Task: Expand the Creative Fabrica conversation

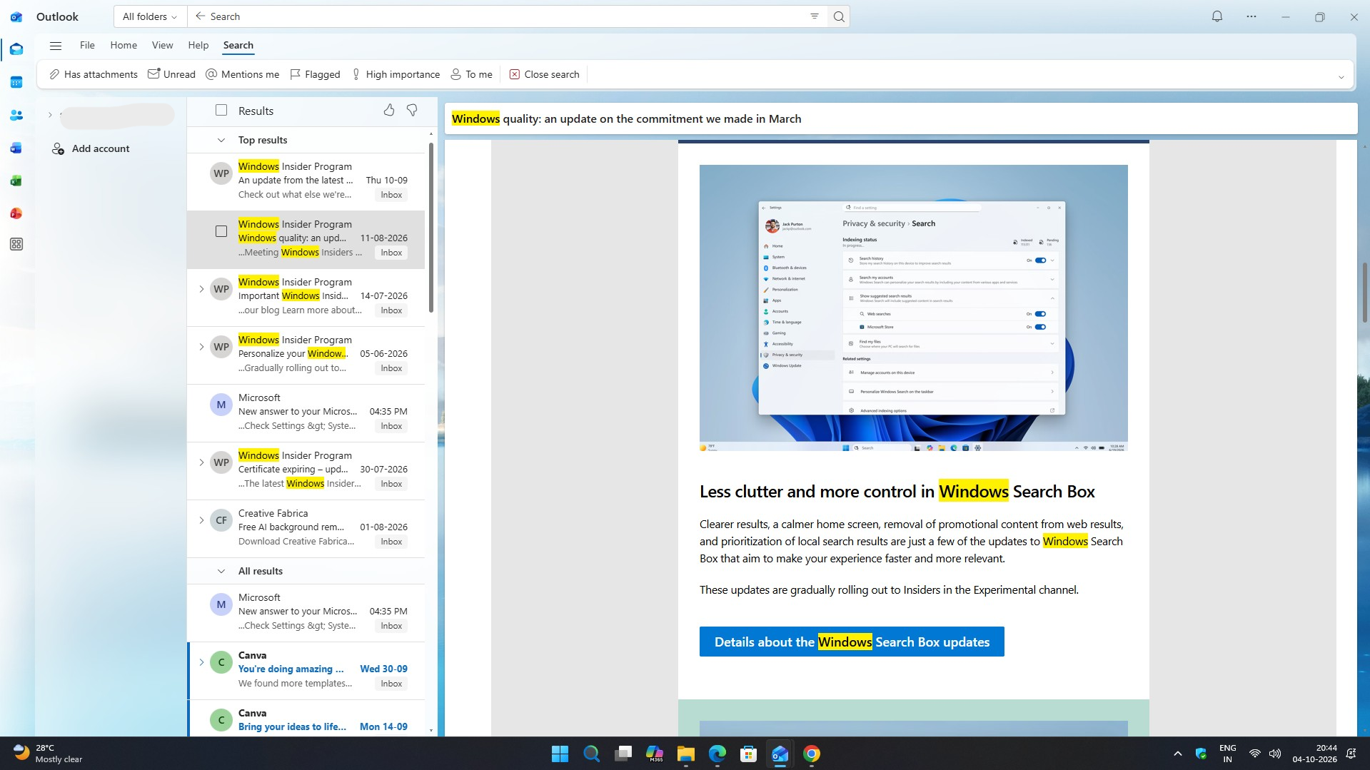Action: coord(201,520)
